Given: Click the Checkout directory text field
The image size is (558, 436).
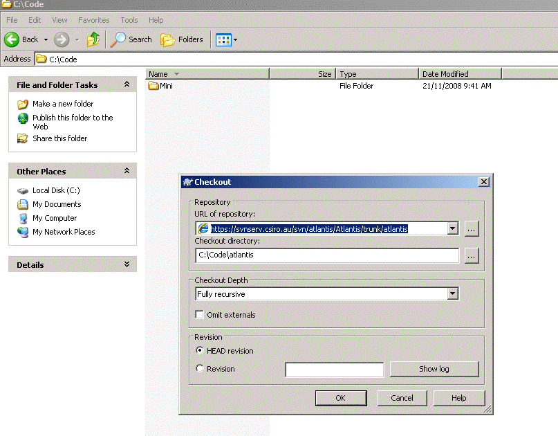Looking at the screenshot, I should [x=326, y=255].
